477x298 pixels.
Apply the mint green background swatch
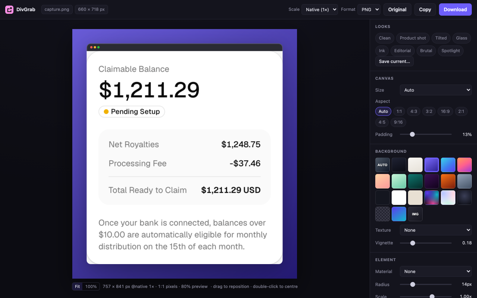point(399,181)
